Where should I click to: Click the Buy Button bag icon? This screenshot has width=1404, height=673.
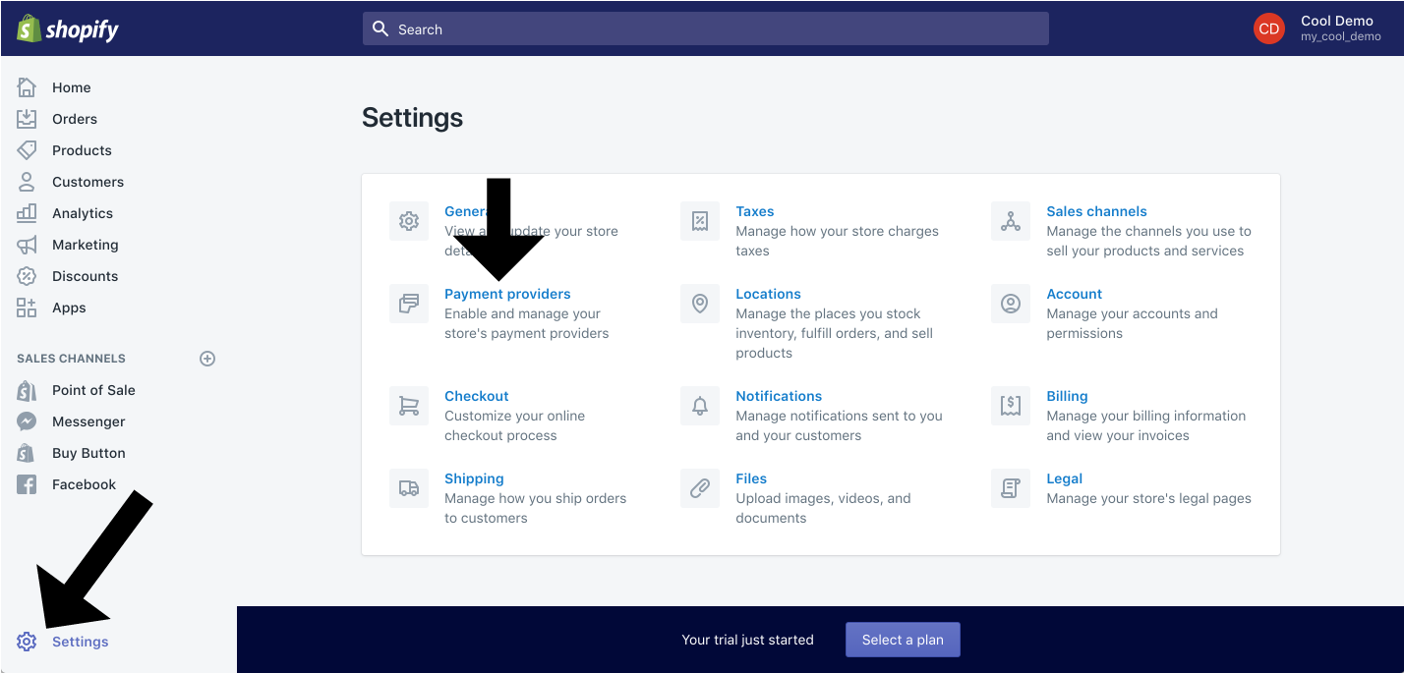pos(27,453)
